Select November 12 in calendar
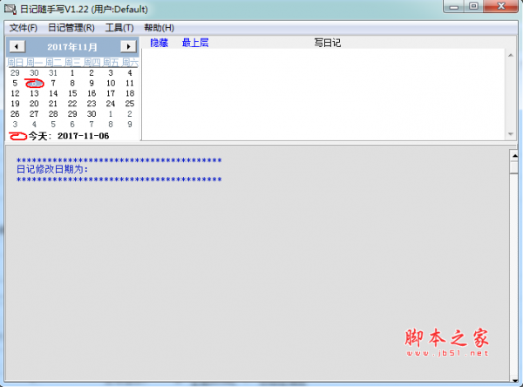523x387 pixels. click(x=15, y=93)
